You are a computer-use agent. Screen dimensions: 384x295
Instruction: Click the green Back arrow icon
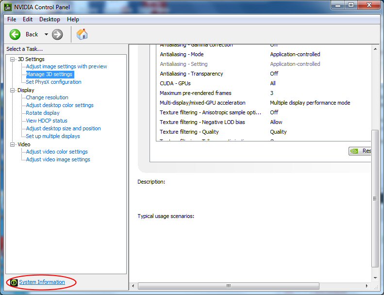point(15,34)
